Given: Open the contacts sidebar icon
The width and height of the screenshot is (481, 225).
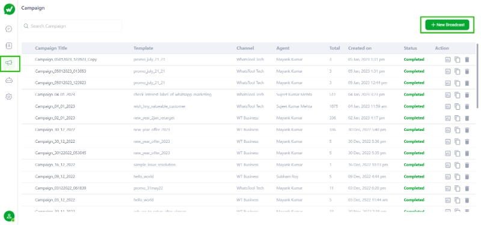Looking at the screenshot, I should [x=9, y=46].
